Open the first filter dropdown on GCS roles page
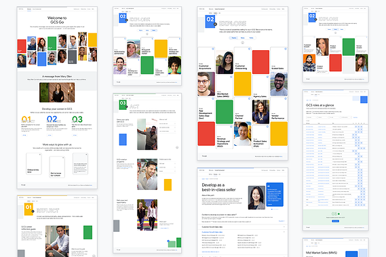The width and height of the screenshot is (386, 257). 311,117
